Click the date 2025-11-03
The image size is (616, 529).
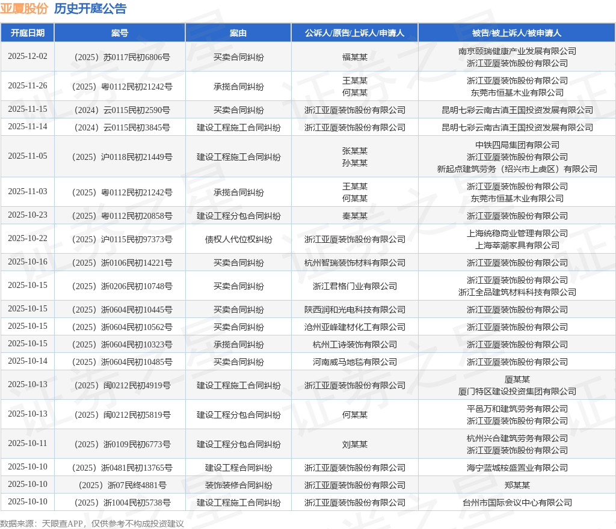[x=28, y=192]
